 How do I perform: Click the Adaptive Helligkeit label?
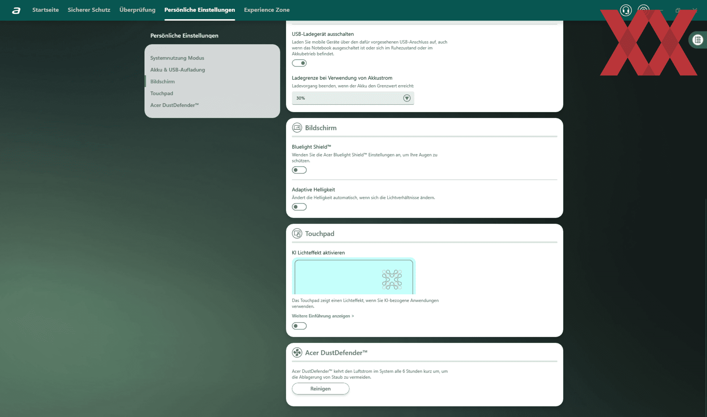313,190
